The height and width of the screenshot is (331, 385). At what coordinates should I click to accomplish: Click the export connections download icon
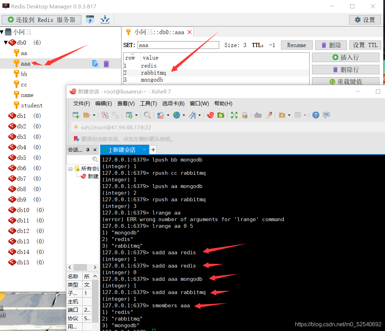[x=105, y=20]
